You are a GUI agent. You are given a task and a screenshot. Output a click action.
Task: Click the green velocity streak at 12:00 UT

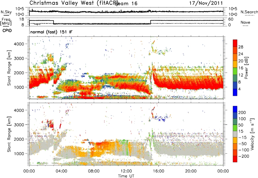pyautogui.click(x=127, y=147)
